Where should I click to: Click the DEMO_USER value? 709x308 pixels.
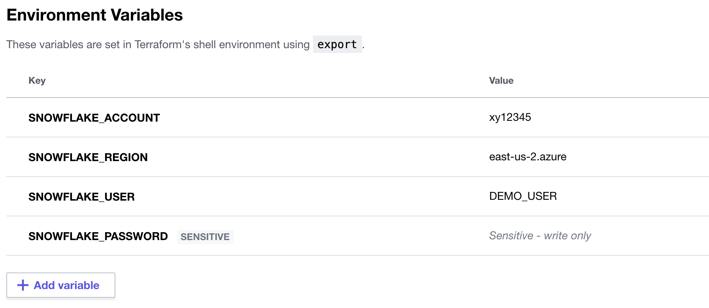point(523,196)
